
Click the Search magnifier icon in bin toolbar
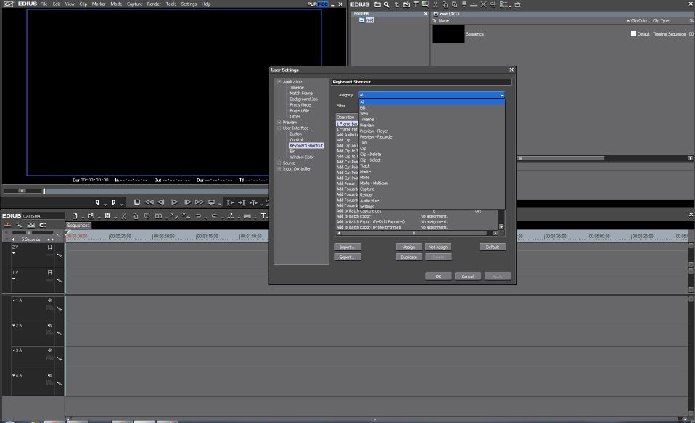pyautogui.click(x=387, y=4)
